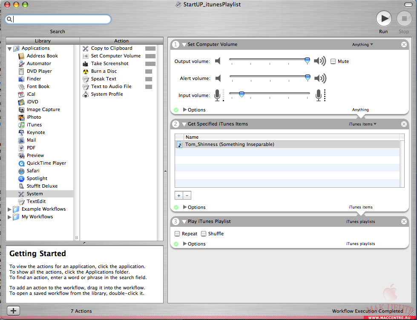Click the Action column header
This screenshot has width=417, height=320.
click(121, 41)
